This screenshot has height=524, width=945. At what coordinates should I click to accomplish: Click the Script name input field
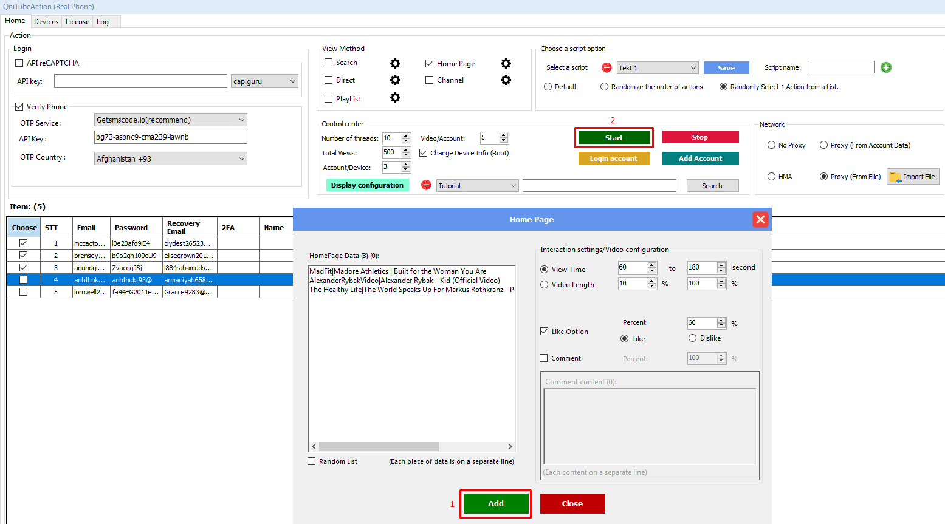pos(840,67)
